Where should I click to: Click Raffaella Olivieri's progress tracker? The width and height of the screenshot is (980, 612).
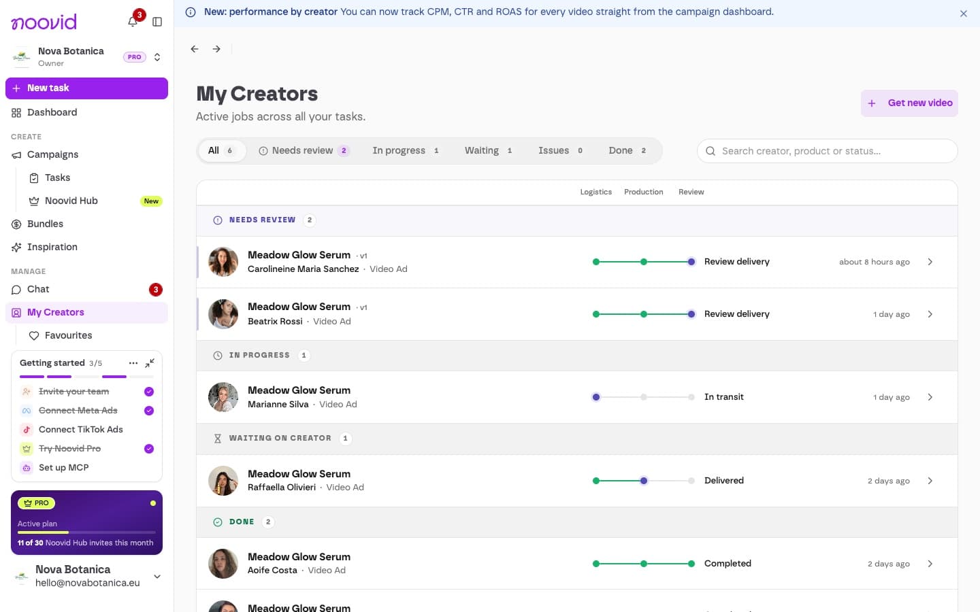click(x=644, y=481)
